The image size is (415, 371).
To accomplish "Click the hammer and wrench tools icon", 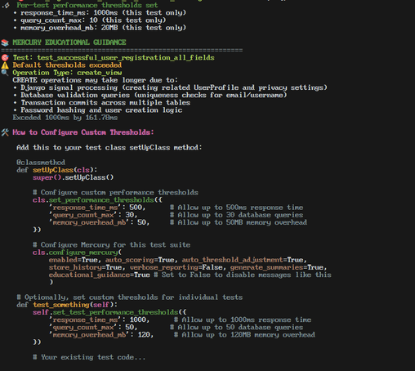I will tap(5, 132).
